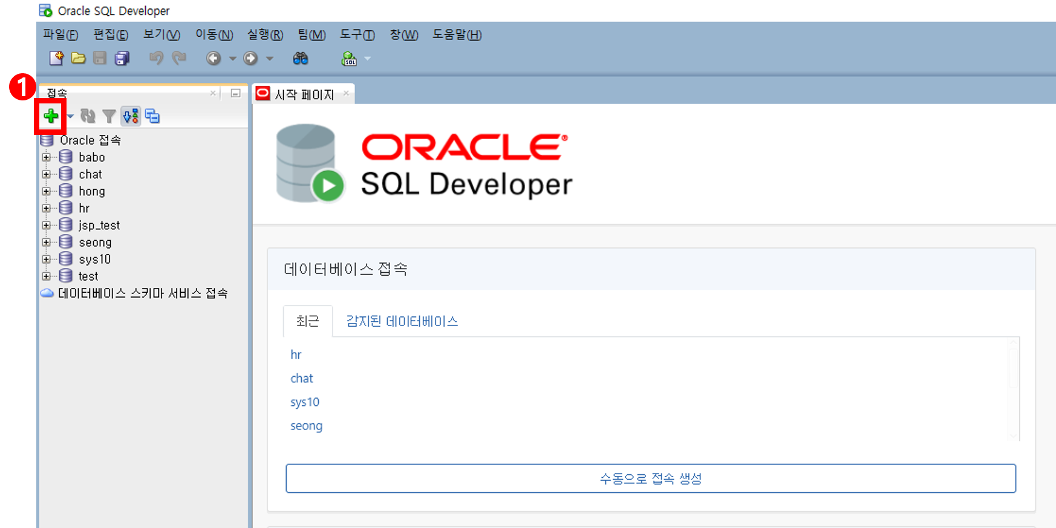The height and width of the screenshot is (528, 1056).
Task: Open the 파일(F) menu
Action: point(60,34)
